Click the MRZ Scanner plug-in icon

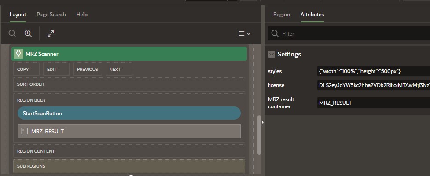pos(18,54)
